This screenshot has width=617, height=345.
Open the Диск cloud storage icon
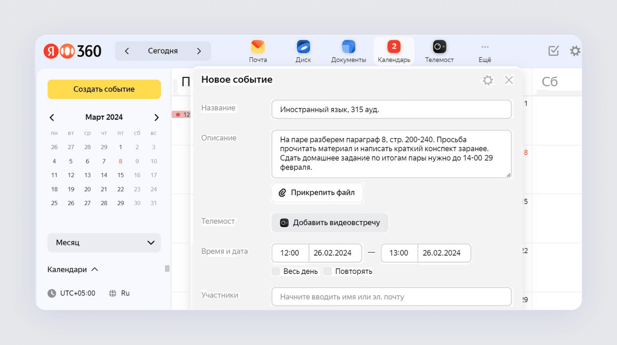[303, 51]
